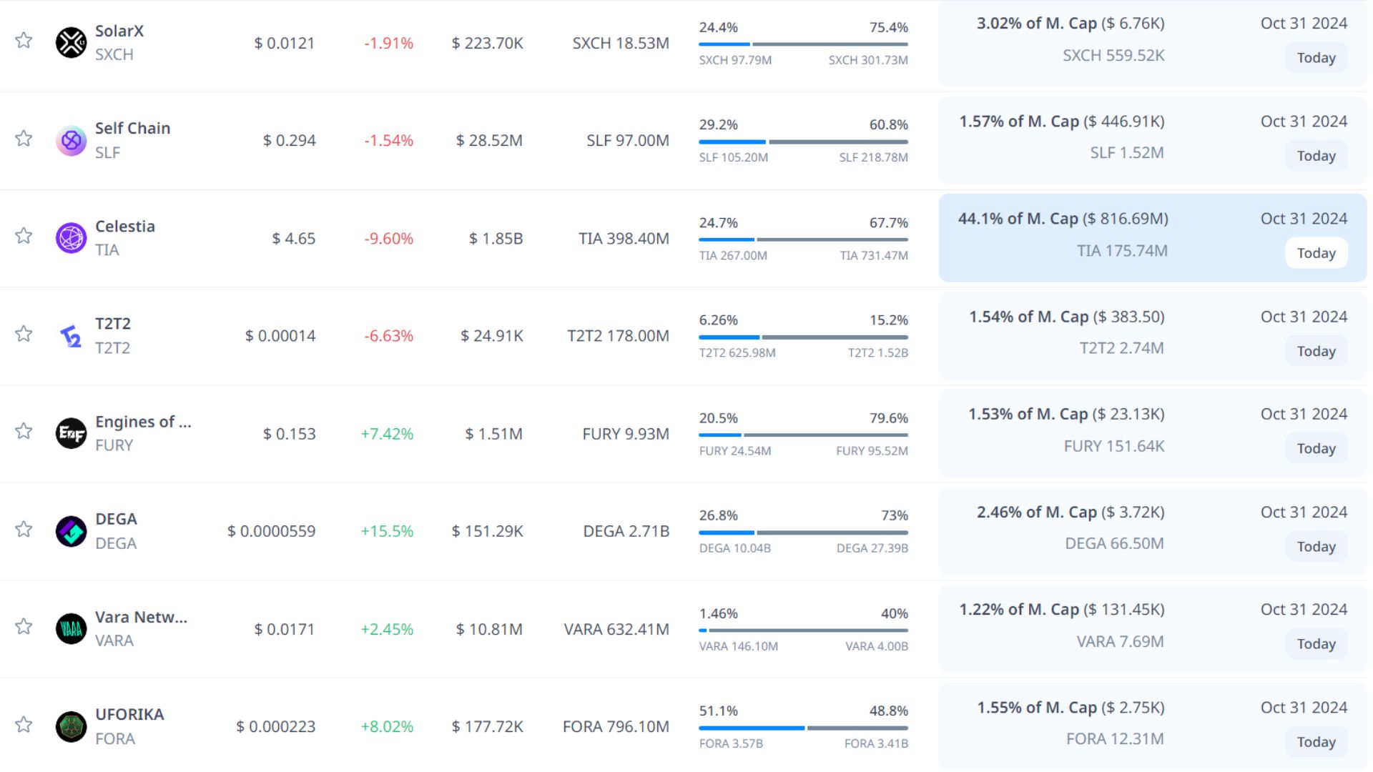
Task: Click the UFORIKA token logo icon
Action: coord(71,726)
